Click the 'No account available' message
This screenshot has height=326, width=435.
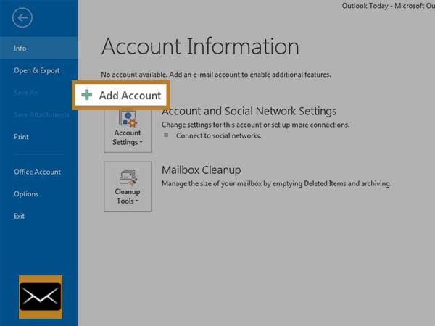click(216, 75)
